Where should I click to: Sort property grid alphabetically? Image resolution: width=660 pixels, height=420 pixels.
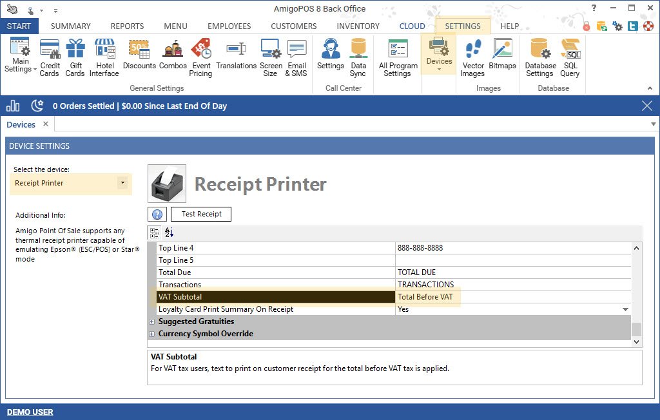coord(169,233)
